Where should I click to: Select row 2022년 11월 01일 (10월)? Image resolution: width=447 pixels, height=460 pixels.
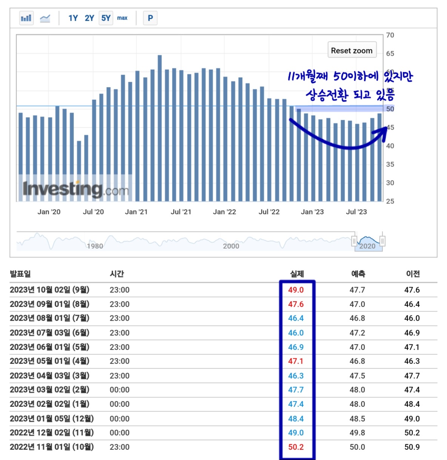point(223,447)
